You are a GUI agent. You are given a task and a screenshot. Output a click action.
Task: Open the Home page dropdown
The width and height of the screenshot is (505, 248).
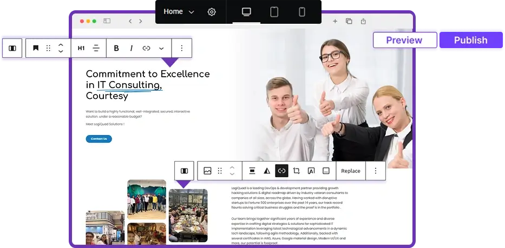coord(179,11)
